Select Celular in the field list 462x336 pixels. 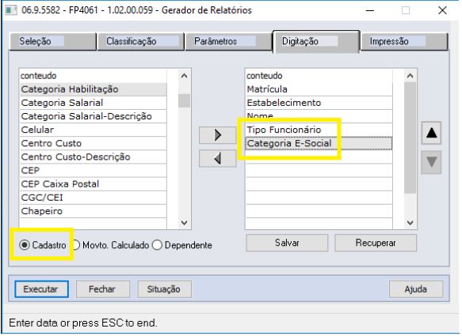pyautogui.click(x=93, y=130)
